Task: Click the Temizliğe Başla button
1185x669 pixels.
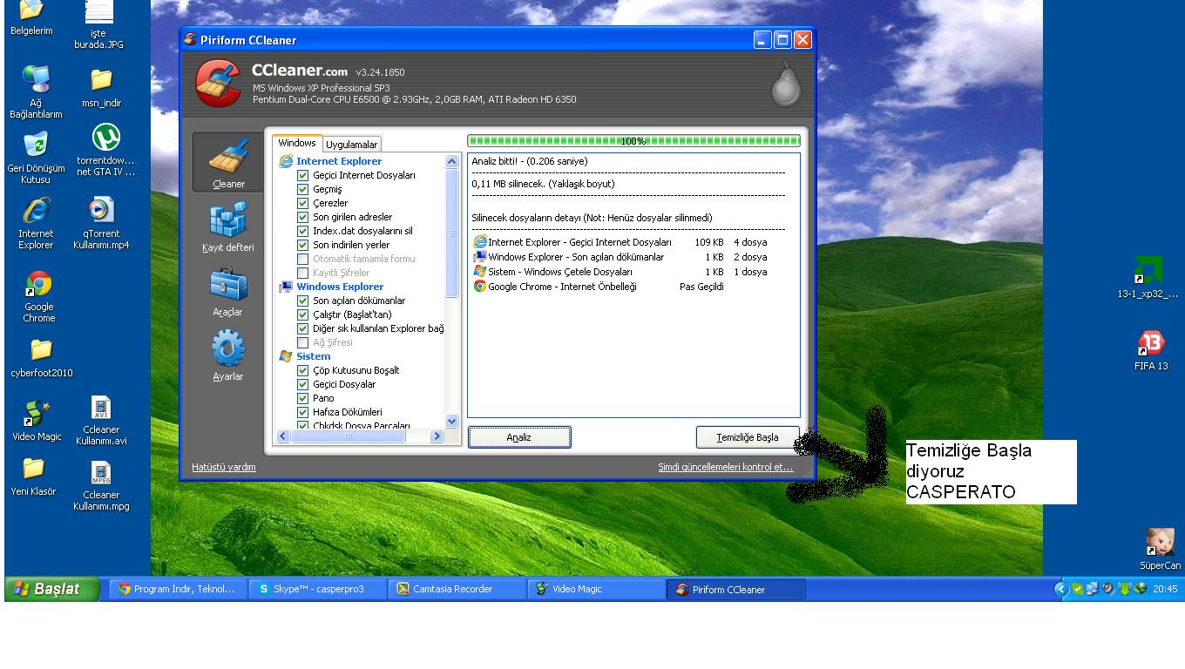Action: pos(748,437)
